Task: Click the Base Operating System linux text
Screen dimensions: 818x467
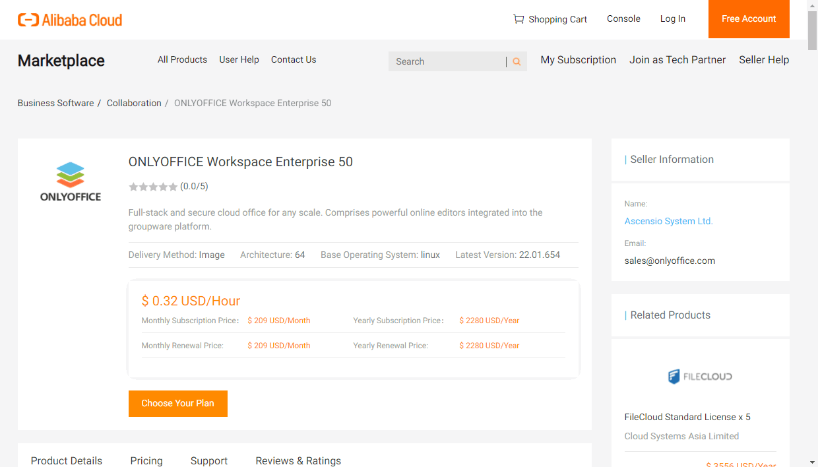Action: (x=380, y=255)
